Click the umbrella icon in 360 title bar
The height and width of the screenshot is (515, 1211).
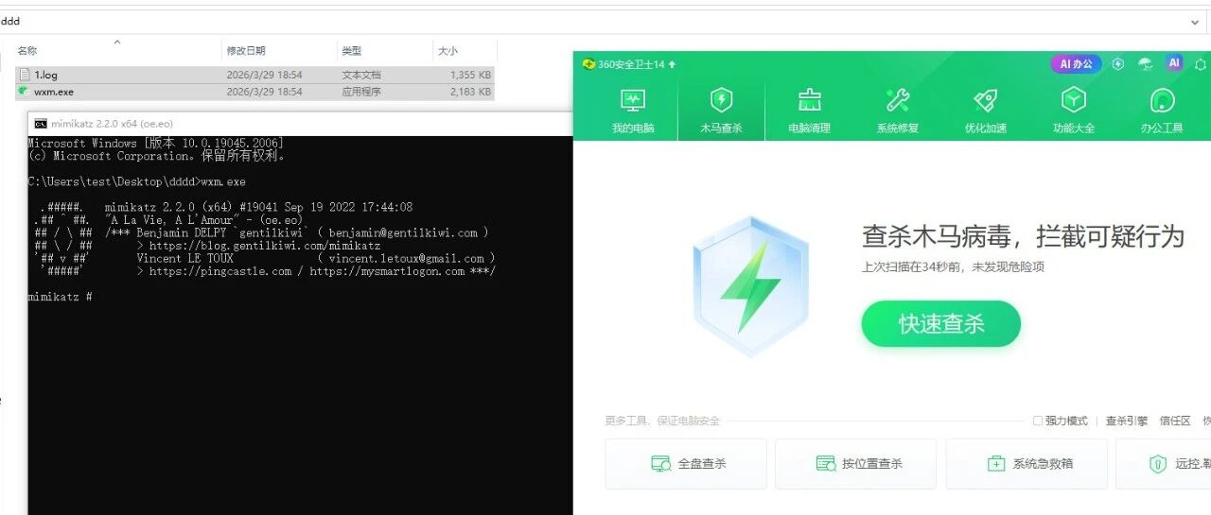click(1146, 64)
